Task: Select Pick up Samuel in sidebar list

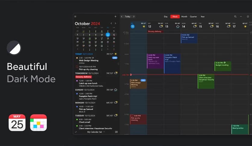Action: (86, 109)
